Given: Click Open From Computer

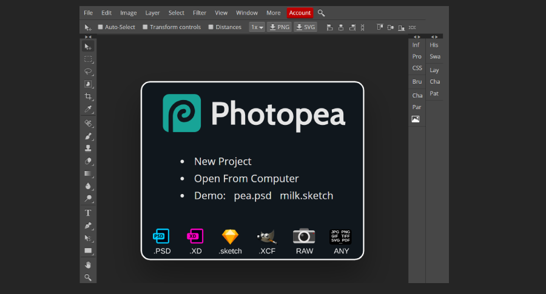Looking at the screenshot, I should (246, 178).
